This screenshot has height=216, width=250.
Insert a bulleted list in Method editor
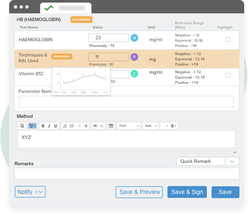click(71, 126)
